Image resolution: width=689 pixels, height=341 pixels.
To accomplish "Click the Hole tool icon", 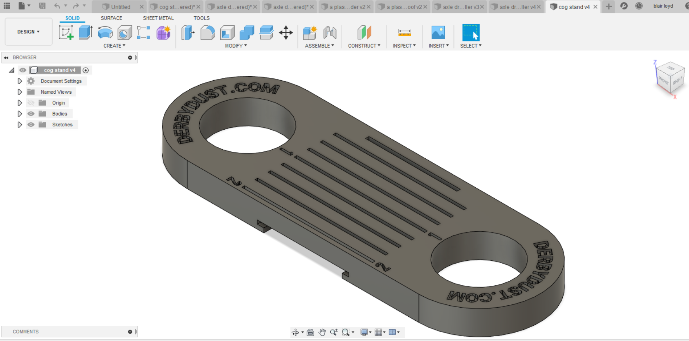I will pos(125,33).
